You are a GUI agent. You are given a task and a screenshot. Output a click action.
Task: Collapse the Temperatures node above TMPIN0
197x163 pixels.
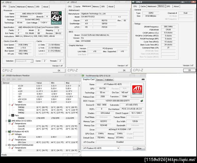[x=10, y=105]
